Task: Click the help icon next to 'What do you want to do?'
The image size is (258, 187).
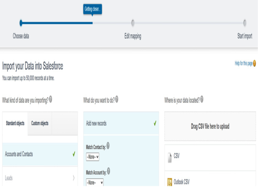Action: (x=117, y=99)
